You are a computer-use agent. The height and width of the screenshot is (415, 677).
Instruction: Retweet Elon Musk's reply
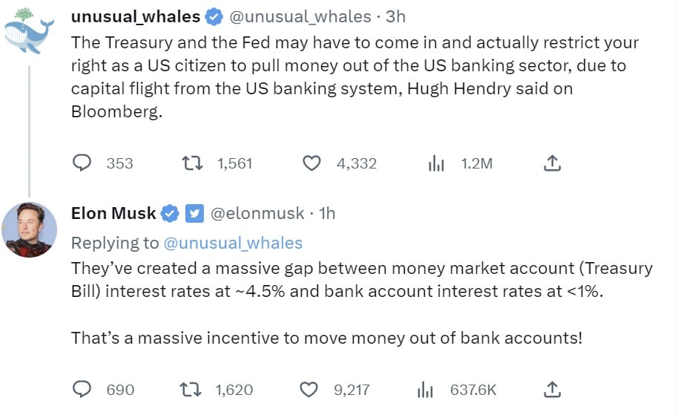coord(192,389)
